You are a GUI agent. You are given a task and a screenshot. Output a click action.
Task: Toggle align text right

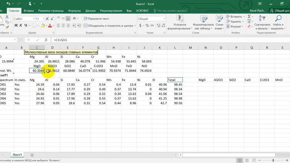pyautogui.click(x=68, y=25)
